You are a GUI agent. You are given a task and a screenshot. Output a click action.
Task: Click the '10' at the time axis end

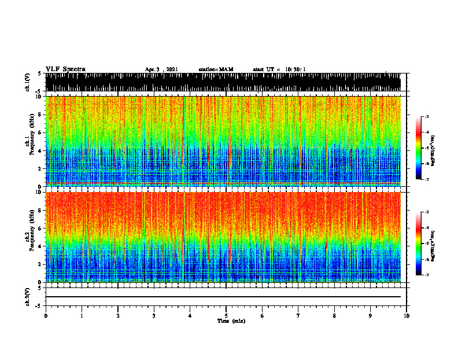(407, 316)
